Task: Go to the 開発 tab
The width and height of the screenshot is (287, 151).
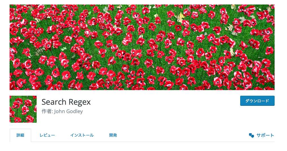Action: coord(113,135)
